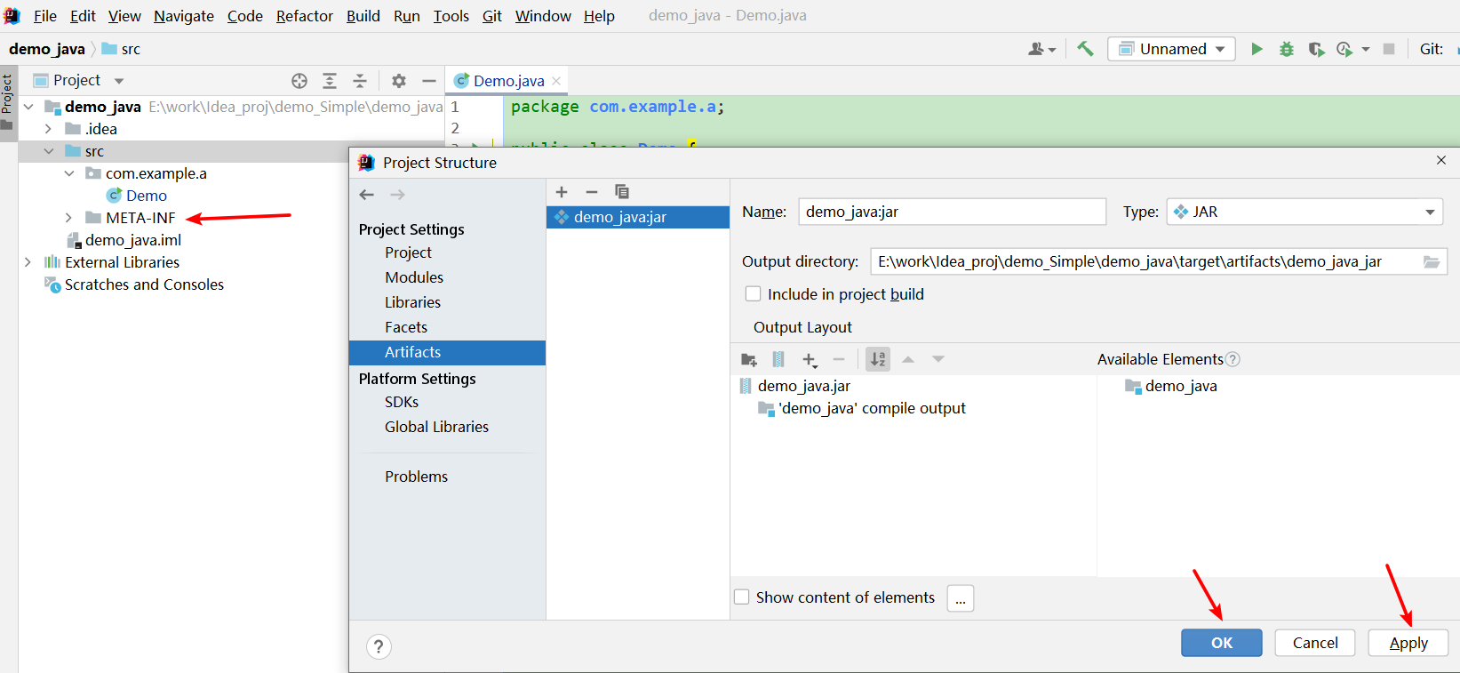
Task: Enable Show content of elements
Action: tap(742, 597)
